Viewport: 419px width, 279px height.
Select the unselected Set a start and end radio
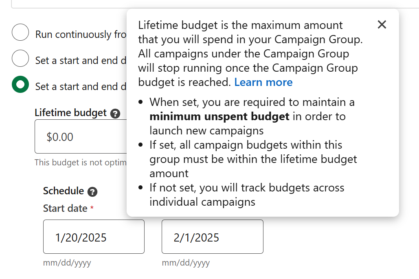click(20, 58)
